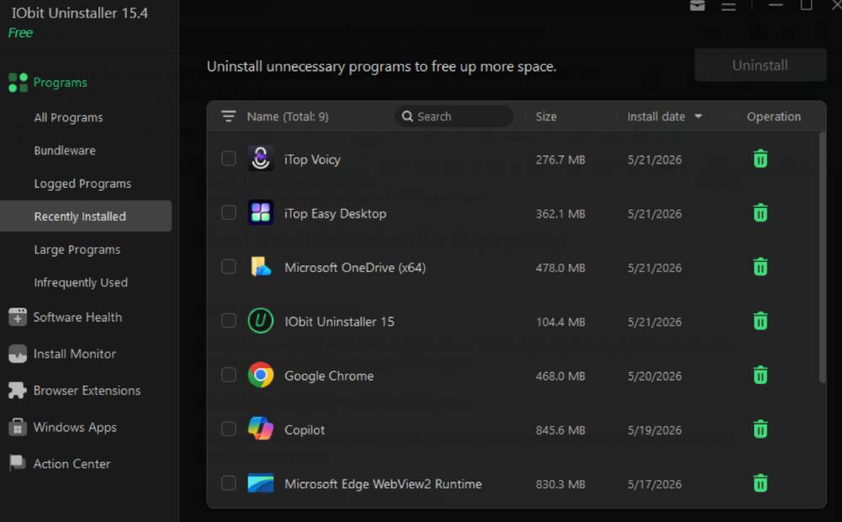This screenshot has height=522, width=842.
Task: Go to Logged Programs
Action: pos(83,184)
